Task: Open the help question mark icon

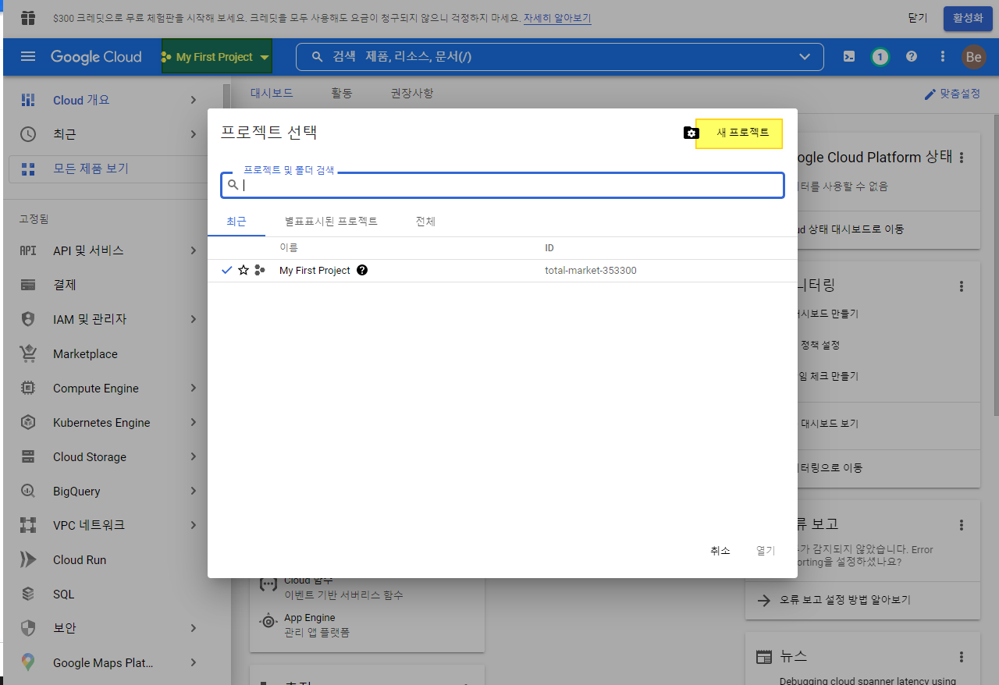Action: pyautogui.click(x=911, y=57)
